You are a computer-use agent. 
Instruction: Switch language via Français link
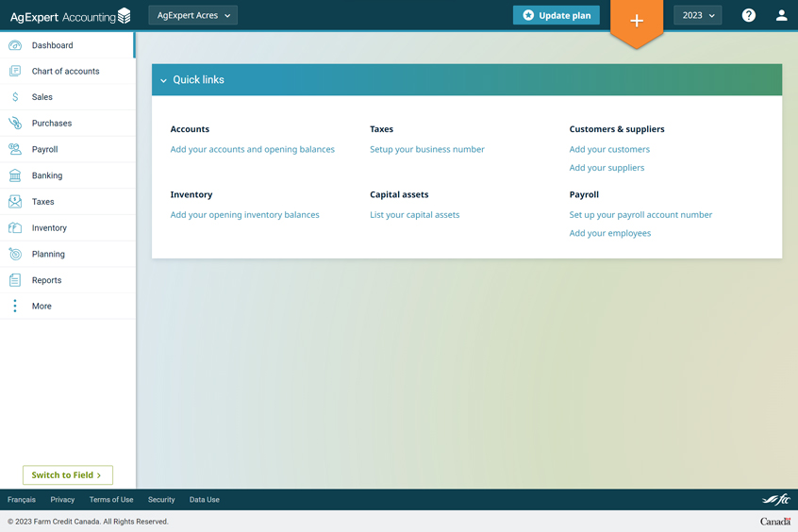[x=22, y=499]
